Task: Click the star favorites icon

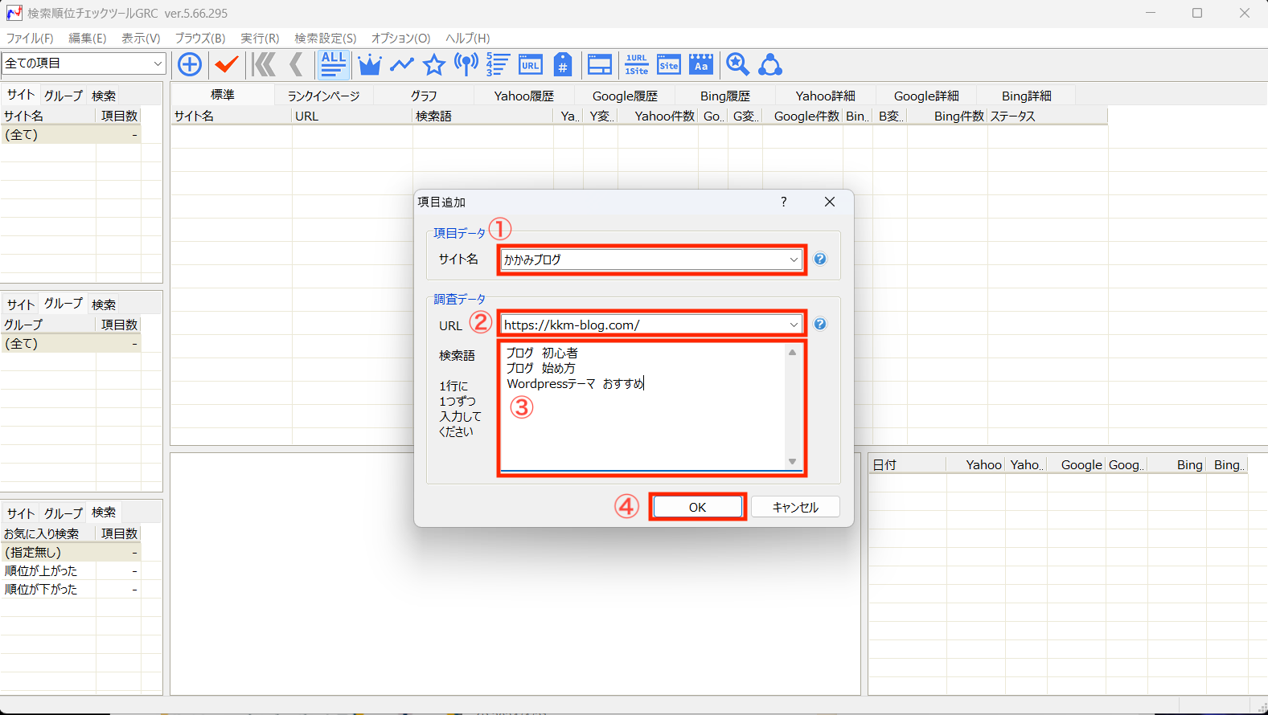Action: (x=434, y=64)
